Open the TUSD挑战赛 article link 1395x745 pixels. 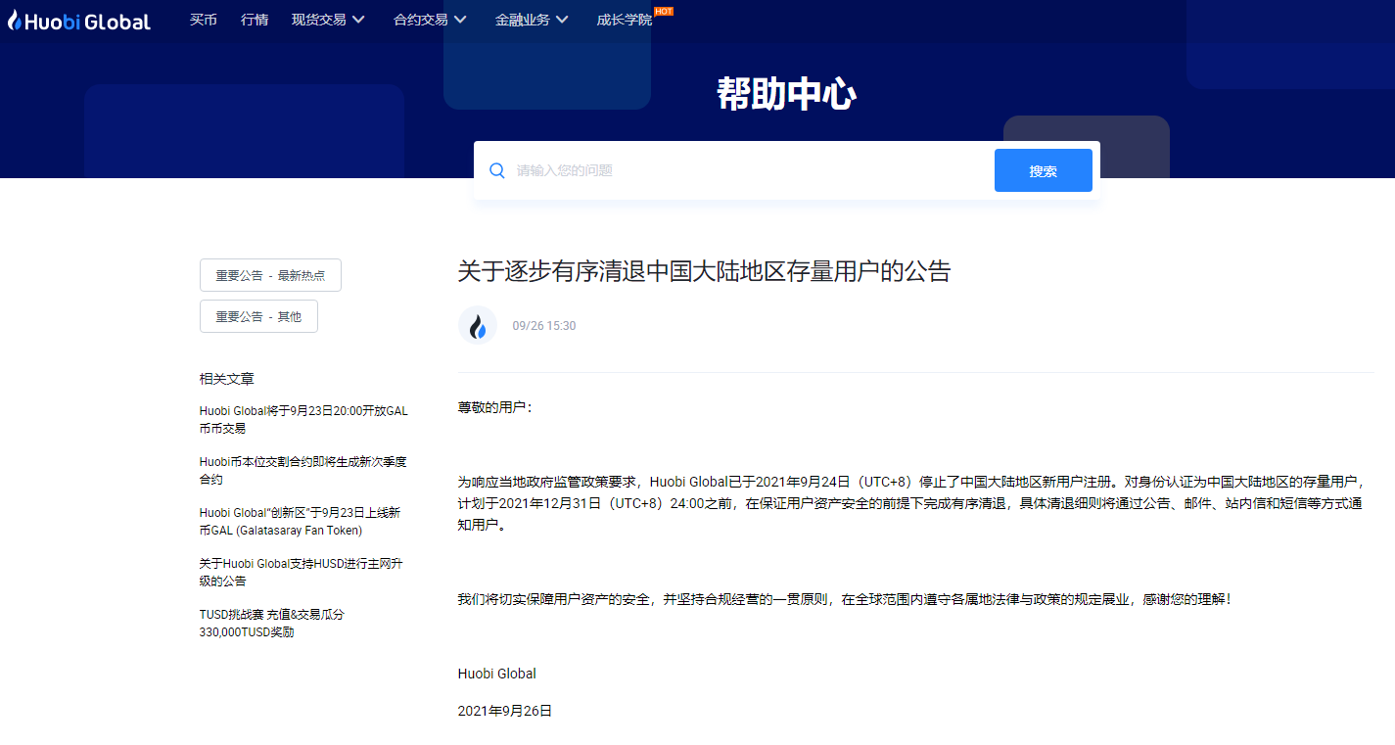tap(272, 623)
